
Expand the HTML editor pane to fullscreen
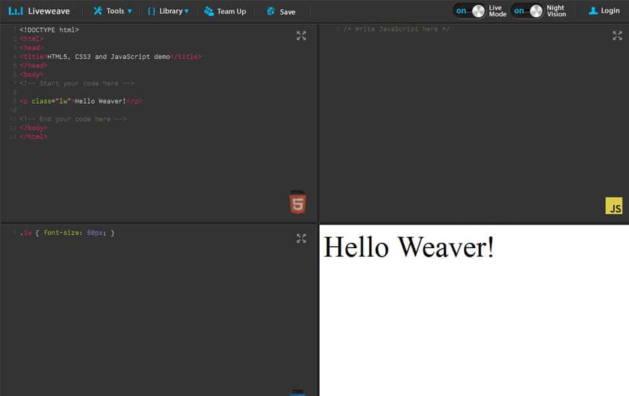click(x=301, y=36)
